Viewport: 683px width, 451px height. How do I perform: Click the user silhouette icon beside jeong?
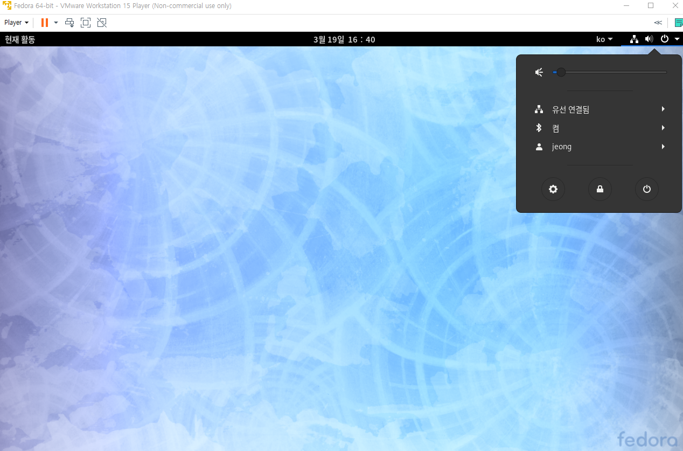tap(539, 147)
